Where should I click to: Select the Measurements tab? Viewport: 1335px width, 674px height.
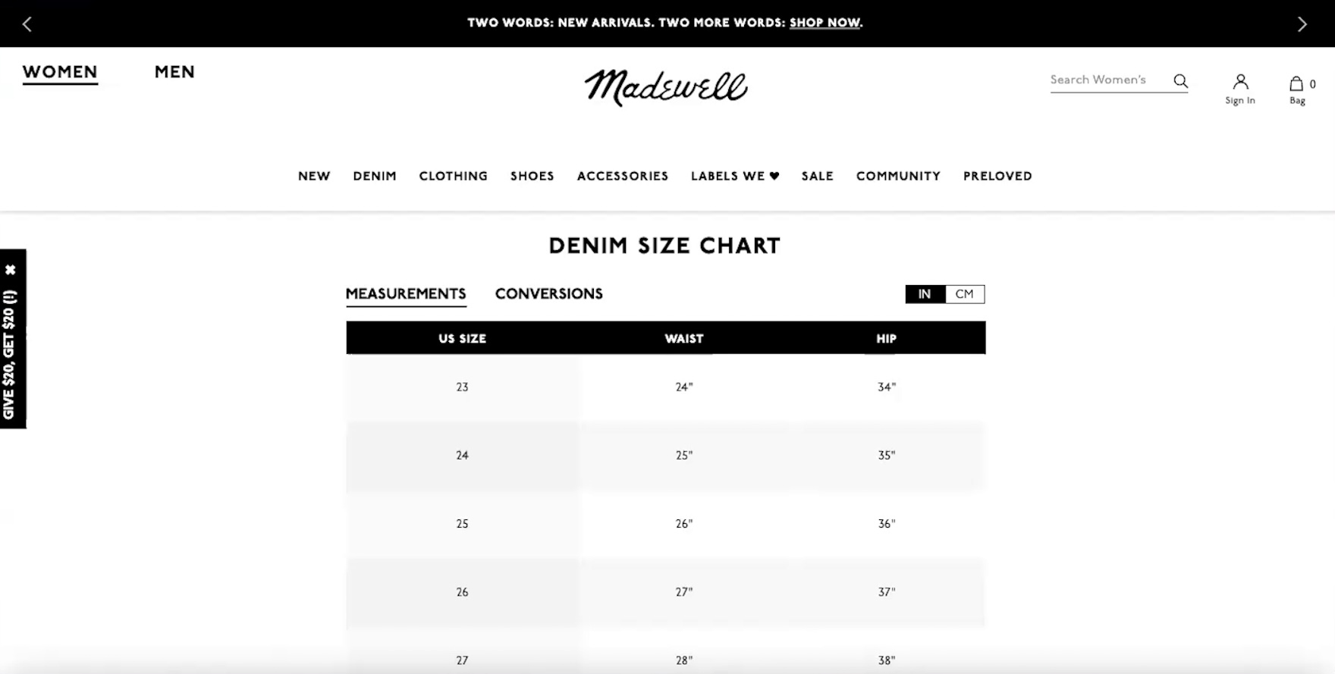point(406,293)
